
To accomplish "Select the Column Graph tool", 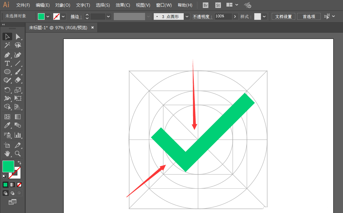I will (18, 135).
